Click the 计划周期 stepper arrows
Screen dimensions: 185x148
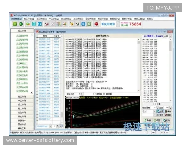click(x=157, y=108)
